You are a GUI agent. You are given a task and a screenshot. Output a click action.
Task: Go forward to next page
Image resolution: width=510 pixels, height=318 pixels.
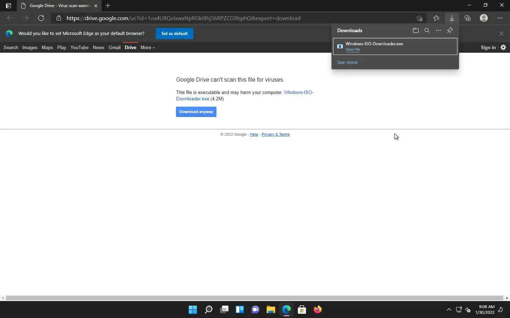point(25,18)
